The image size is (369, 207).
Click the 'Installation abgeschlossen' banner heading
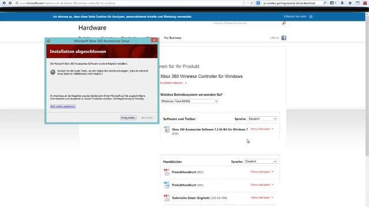pyautogui.click(x=78, y=51)
